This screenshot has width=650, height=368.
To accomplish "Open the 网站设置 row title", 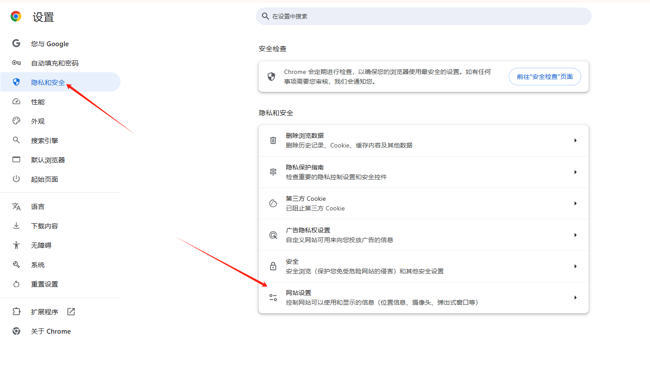I will point(299,293).
